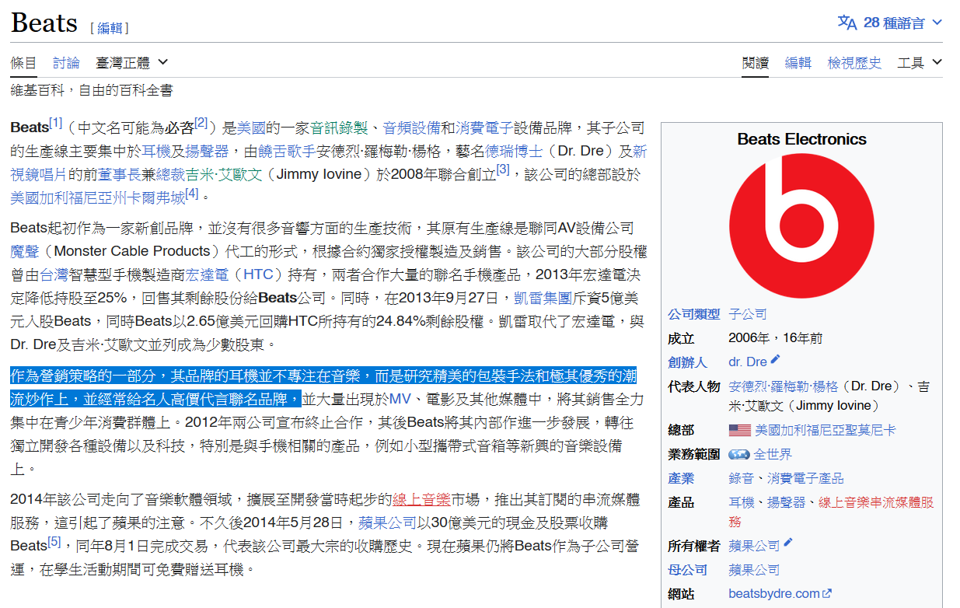960x608 pixels.
Task: Select the 編輯 tab at top right
Action: (798, 63)
